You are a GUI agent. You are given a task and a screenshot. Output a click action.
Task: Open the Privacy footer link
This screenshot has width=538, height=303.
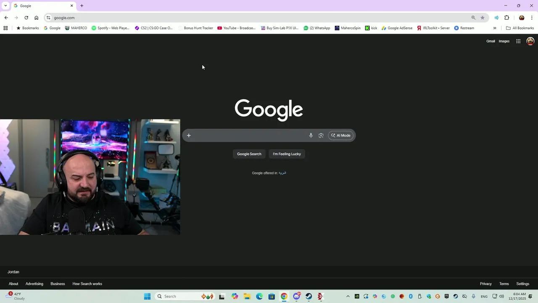click(x=486, y=284)
